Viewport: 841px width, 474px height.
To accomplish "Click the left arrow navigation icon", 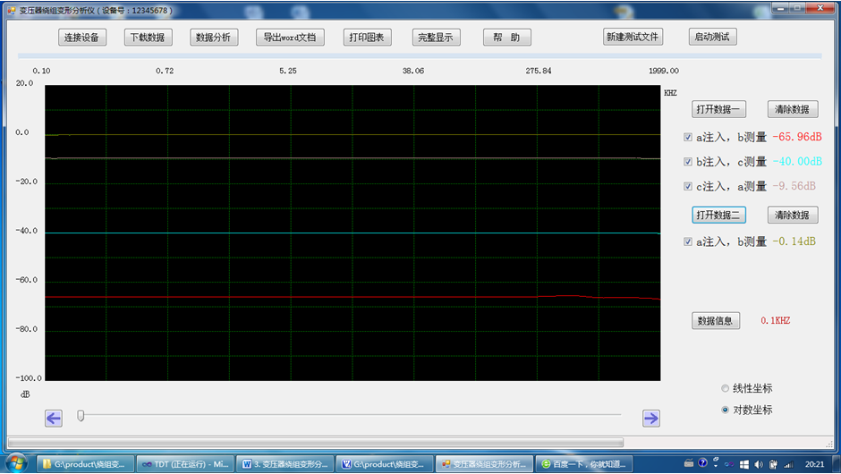I will click(54, 418).
